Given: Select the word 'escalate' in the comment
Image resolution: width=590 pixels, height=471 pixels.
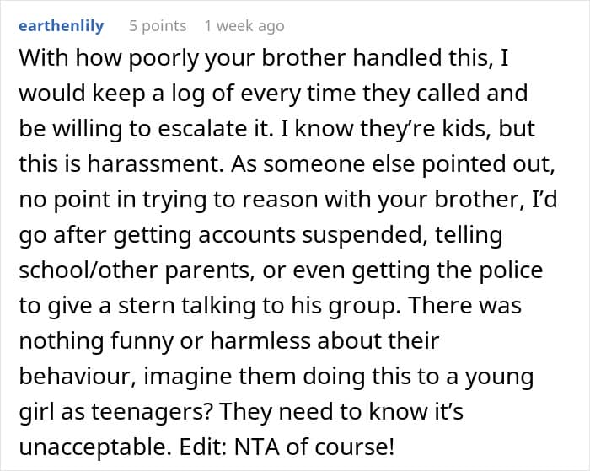Looking at the screenshot, I should tap(201, 129).
